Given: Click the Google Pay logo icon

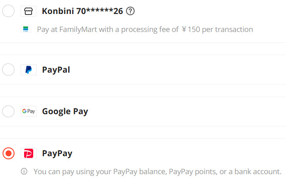Looking at the screenshot, I should tap(28, 112).
